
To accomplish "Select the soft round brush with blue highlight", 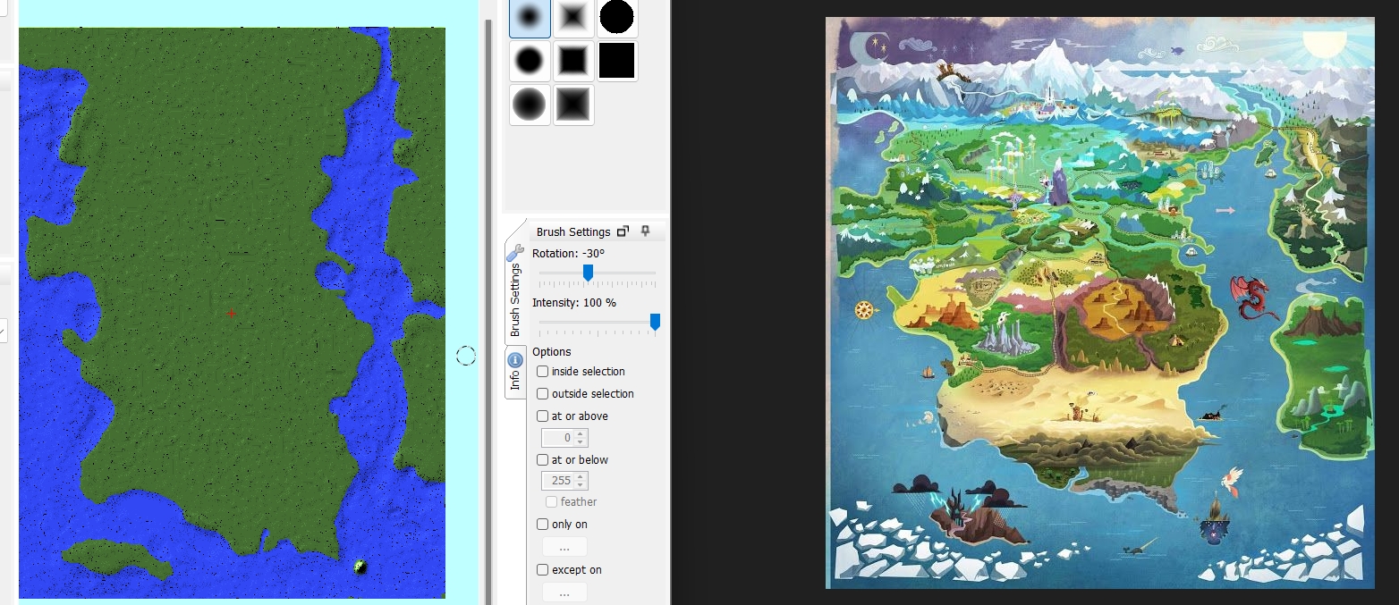I will coord(530,17).
